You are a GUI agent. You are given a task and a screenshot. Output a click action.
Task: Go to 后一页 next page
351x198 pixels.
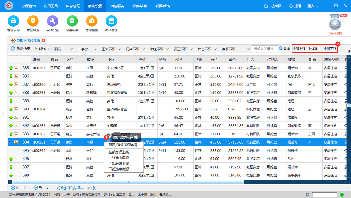[41, 188]
